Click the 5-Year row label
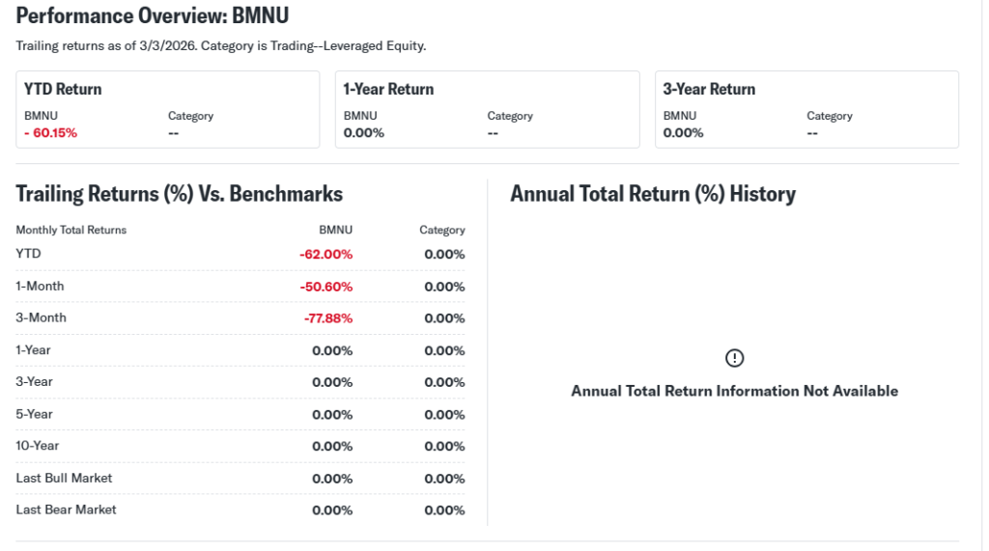Screen dimensions: 989x551 point(35,414)
